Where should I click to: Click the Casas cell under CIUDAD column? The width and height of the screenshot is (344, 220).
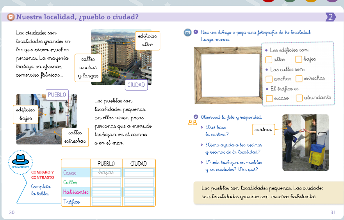click(139, 173)
